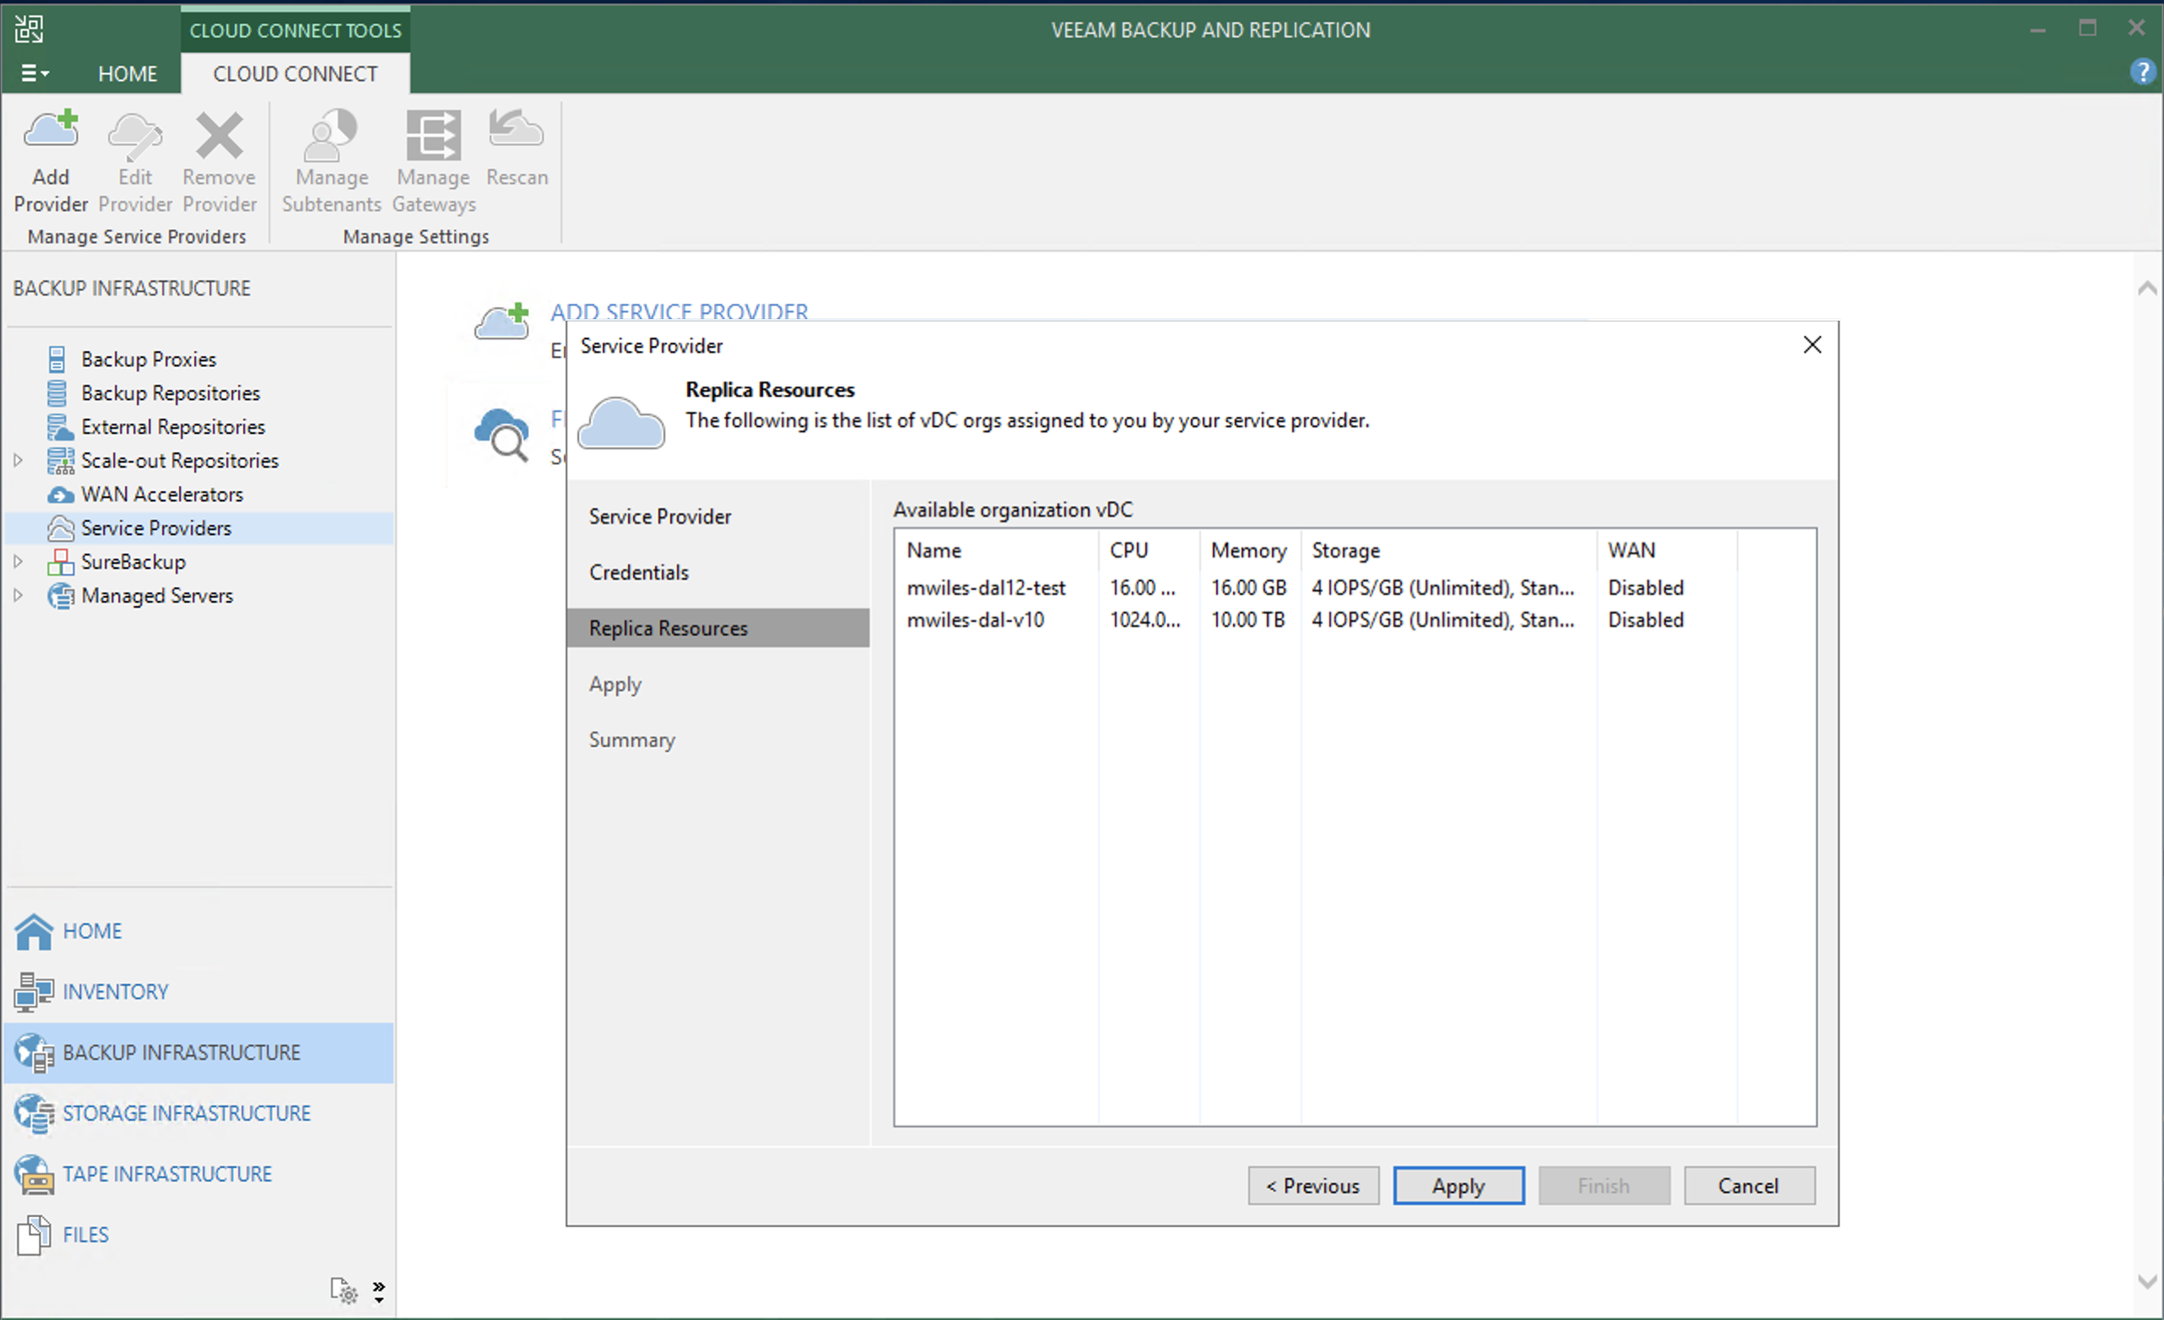Switch to the Tape Infrastructure view
Image resolution: width=2164 pixels, height=1320 pixels.
167,1174
